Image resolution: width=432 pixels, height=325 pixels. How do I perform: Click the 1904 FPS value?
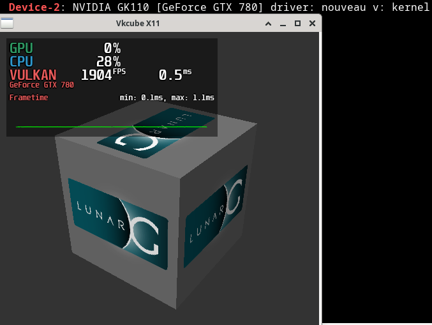[103, 75]
